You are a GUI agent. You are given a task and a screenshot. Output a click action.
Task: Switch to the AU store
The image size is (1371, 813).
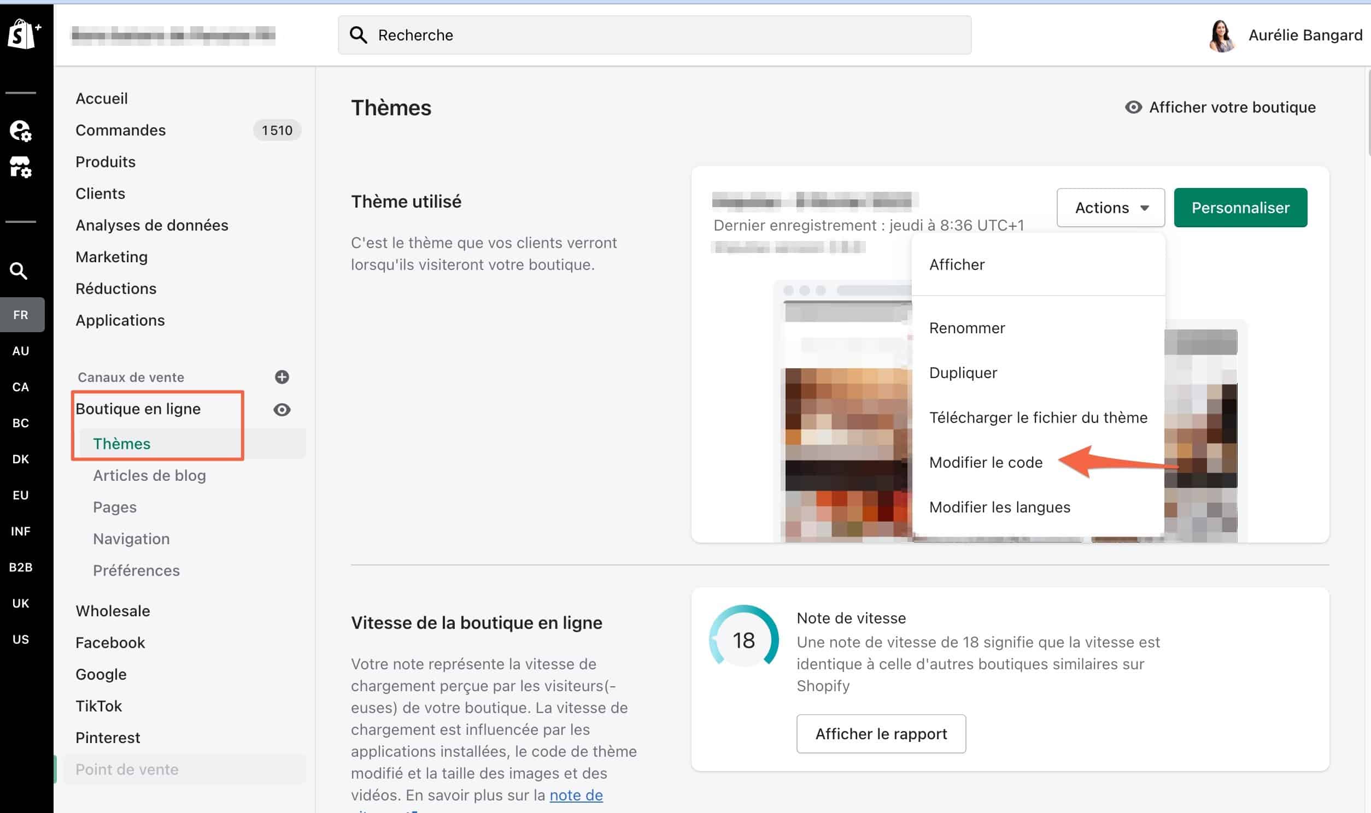(21, 351)
